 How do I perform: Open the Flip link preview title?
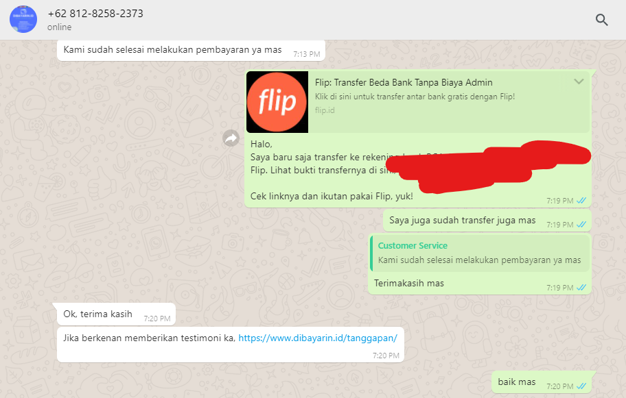tap(404, 82)
